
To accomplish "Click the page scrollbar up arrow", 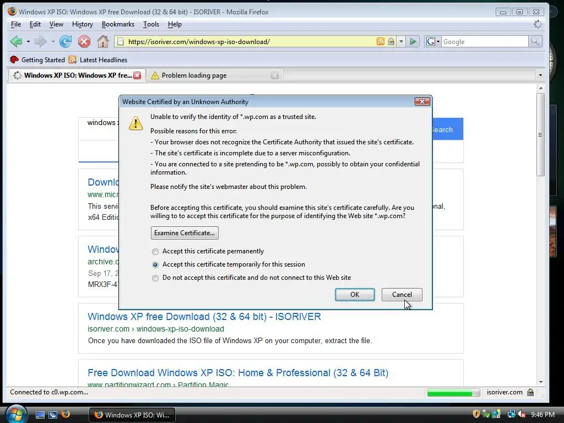I will (540, 88).
